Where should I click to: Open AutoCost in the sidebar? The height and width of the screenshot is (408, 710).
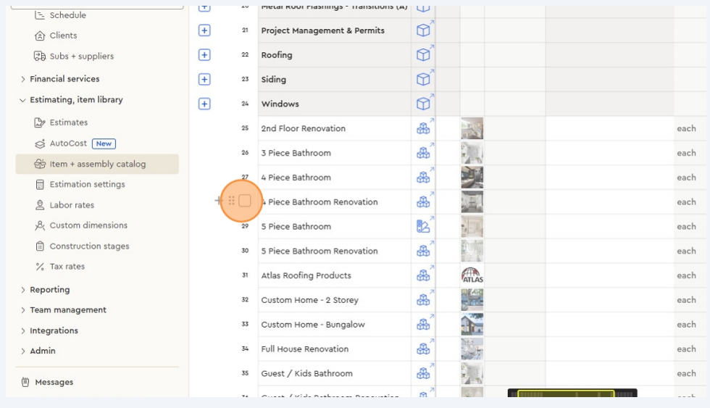[x=68, y=143]
